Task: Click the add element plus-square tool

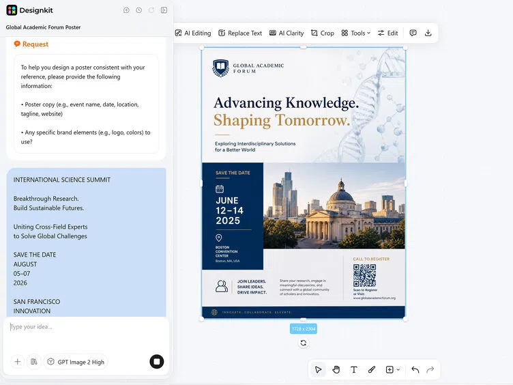Action: click(390, 369)
